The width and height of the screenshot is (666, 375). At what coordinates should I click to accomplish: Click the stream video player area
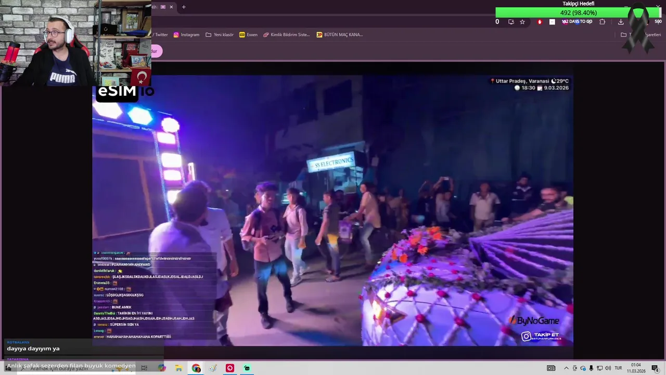click(x=333, y=210)
